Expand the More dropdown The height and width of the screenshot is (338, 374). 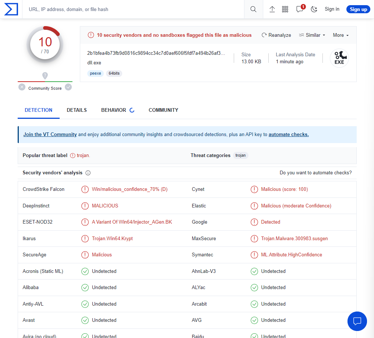(341, 35)
